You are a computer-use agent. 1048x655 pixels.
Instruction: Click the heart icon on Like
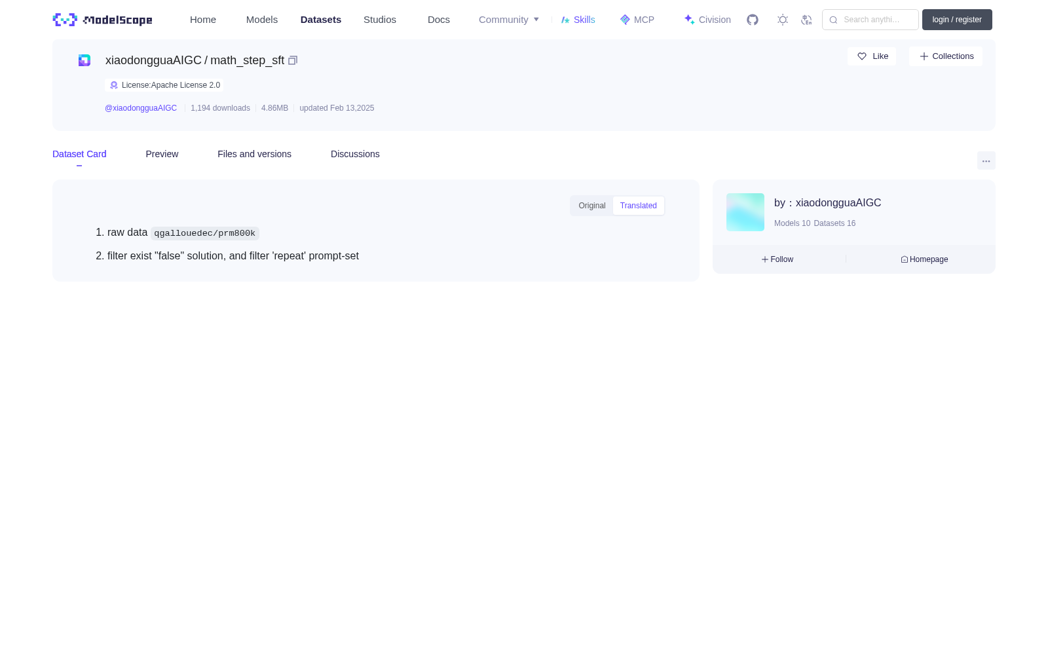(x=862, y=56)
